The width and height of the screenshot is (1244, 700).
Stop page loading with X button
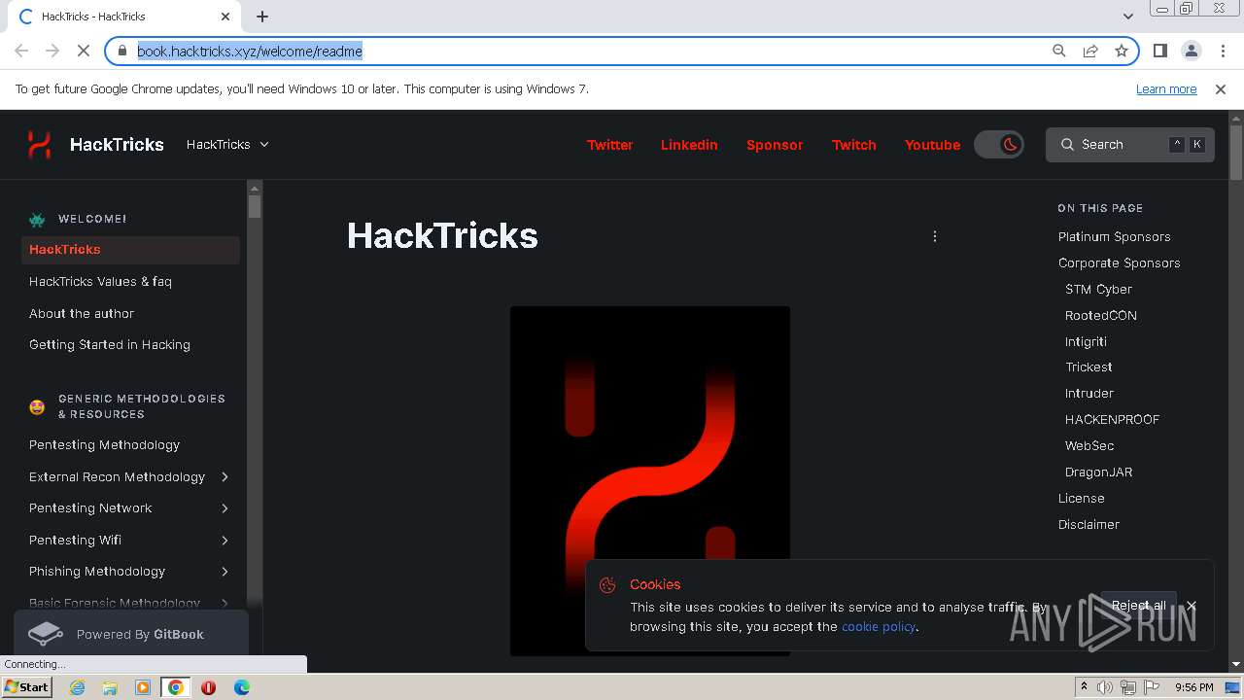[84, 51]
